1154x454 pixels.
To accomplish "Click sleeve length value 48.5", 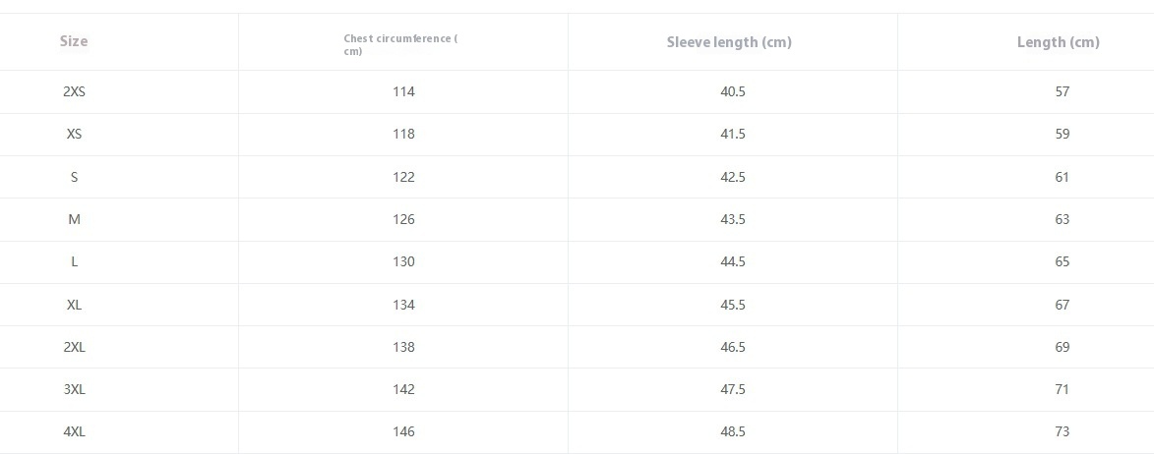I will pyautogui.click(x=733, y=431).
